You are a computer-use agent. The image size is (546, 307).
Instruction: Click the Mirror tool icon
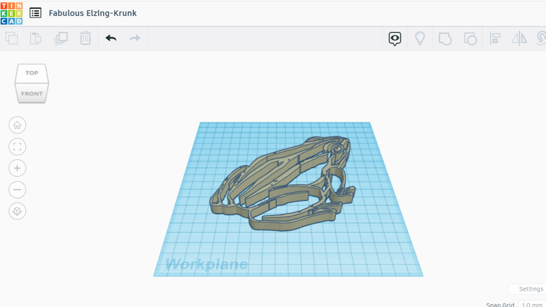(519, 39)
